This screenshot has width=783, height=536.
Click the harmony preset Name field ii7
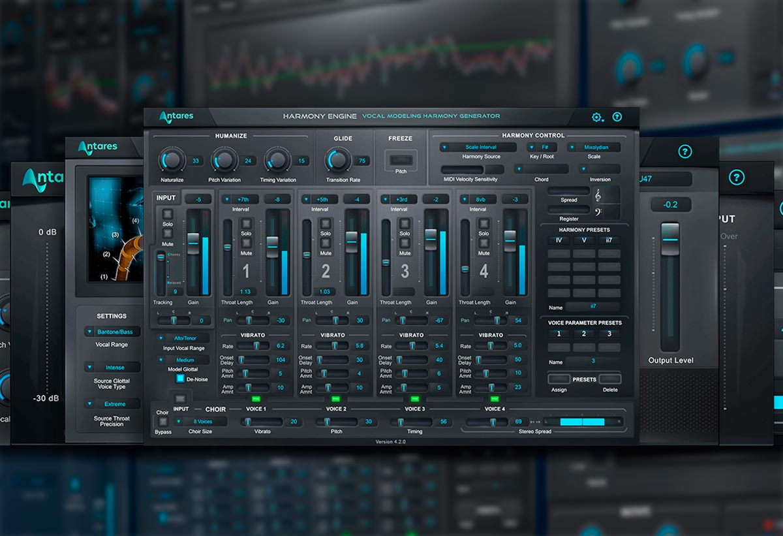(592, 307)
